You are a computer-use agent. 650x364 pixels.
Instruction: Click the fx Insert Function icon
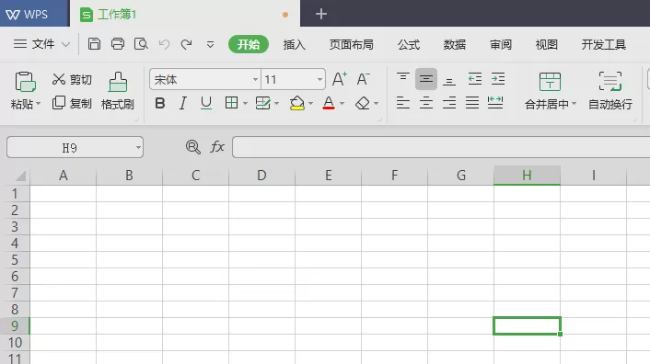click(x=217, y=147)
